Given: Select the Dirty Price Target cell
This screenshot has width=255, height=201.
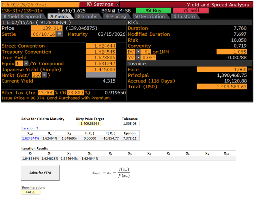Looking at the screenshot, I should (x=90, y=124).
